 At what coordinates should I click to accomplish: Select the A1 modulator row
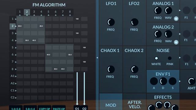pos(13,76)
